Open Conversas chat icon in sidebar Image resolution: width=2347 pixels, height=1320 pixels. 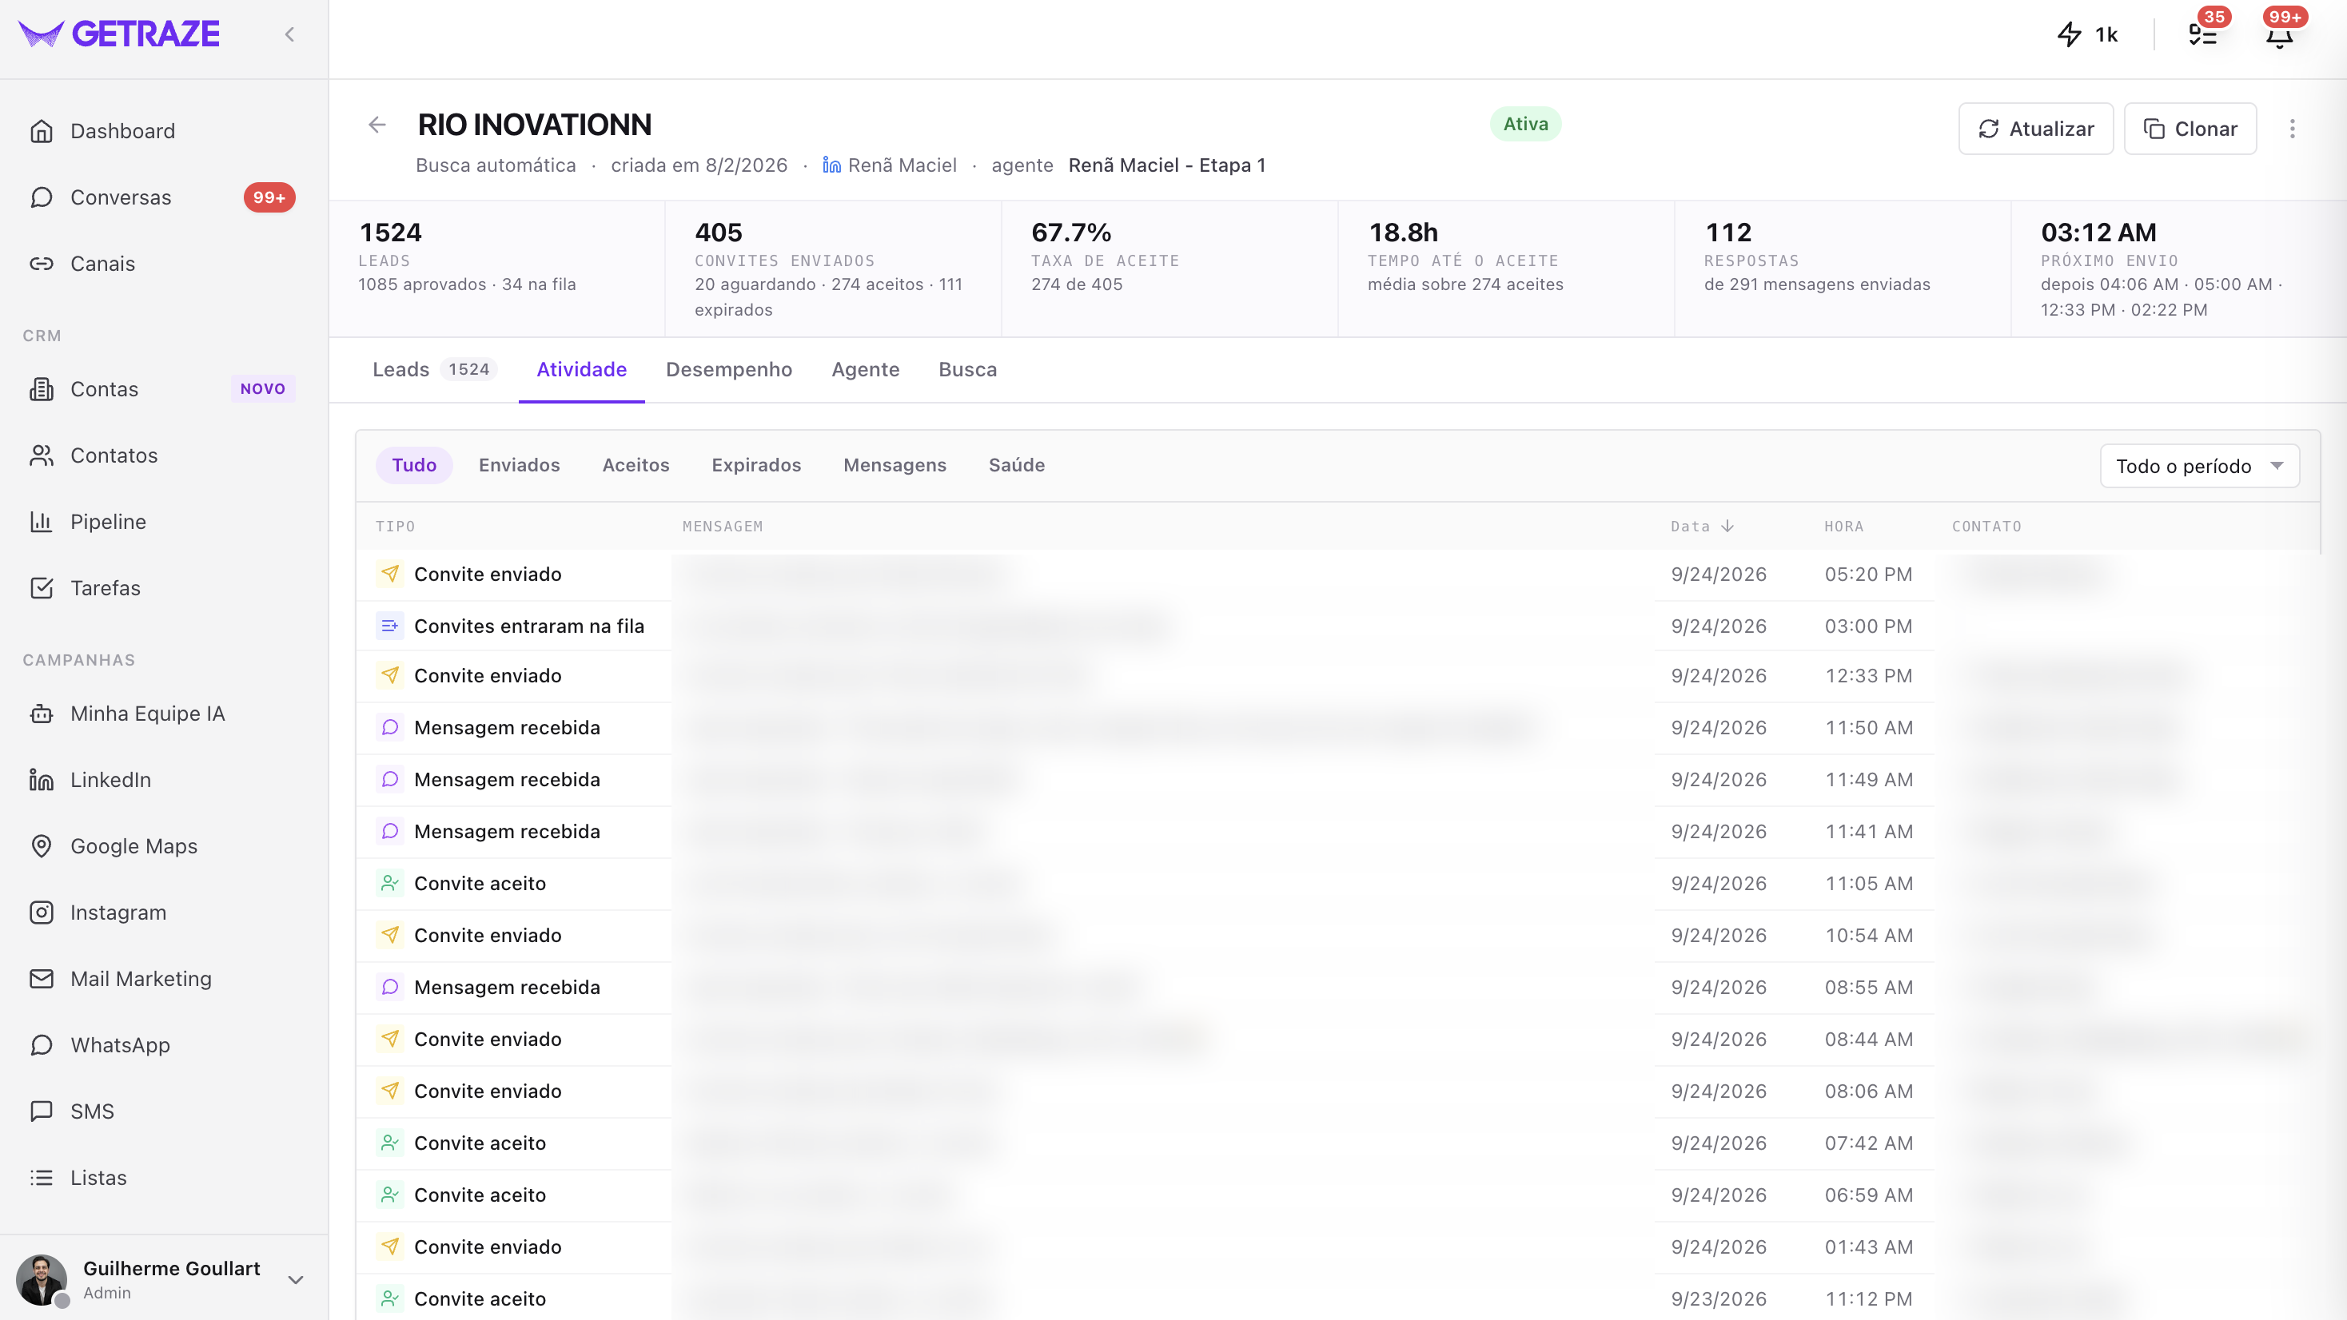pos(41,197)
